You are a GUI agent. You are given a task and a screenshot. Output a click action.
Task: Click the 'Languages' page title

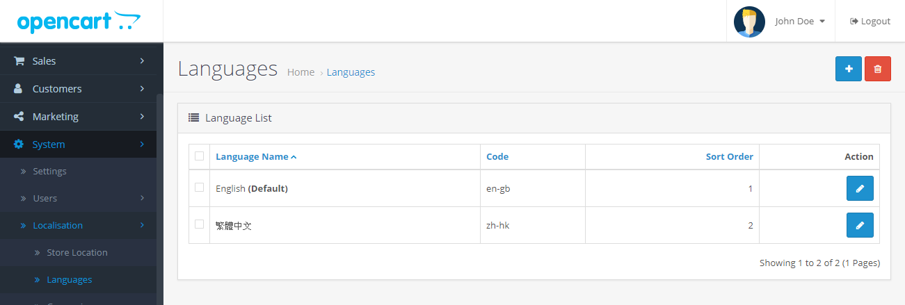pos(227,69)
